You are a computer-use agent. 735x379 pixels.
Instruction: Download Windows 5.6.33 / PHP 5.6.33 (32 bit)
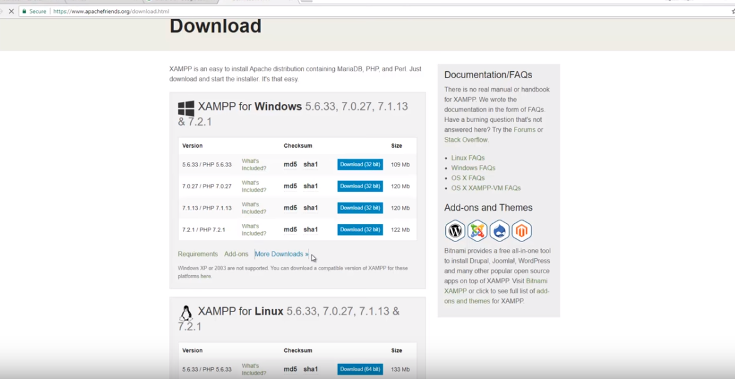point(360,164)
